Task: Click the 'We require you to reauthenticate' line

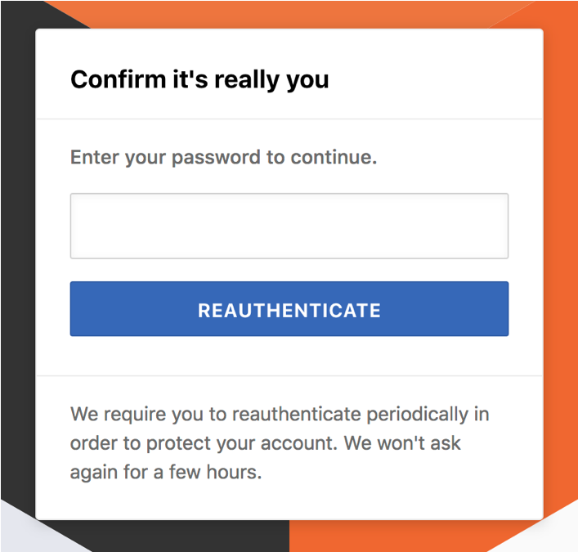Action: [x=280, y=415]
